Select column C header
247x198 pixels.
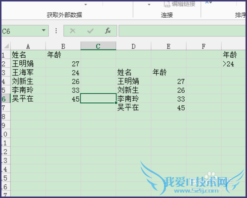coord(98,46)
